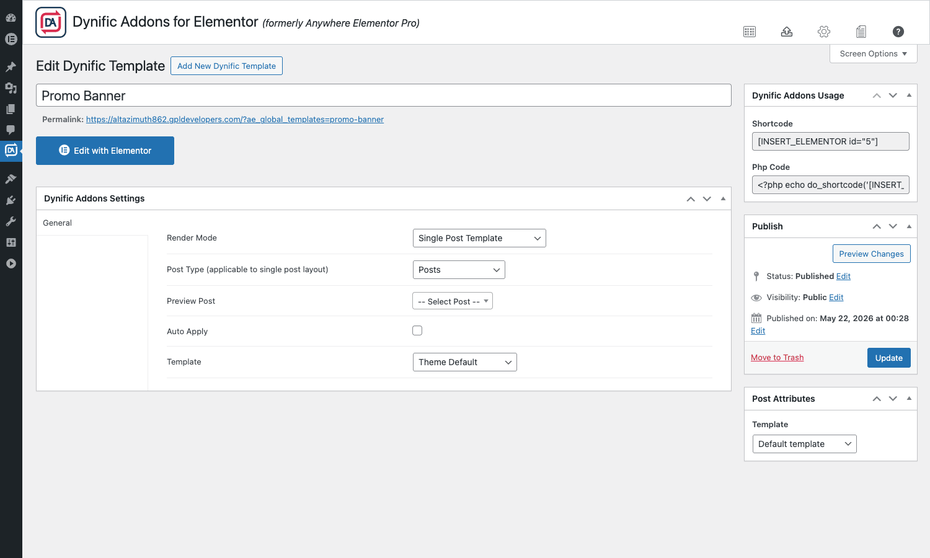This screenshot has height=558, width=930.
Task: Open the Post Type Posts dropdown
Action: tap(459, 270)
